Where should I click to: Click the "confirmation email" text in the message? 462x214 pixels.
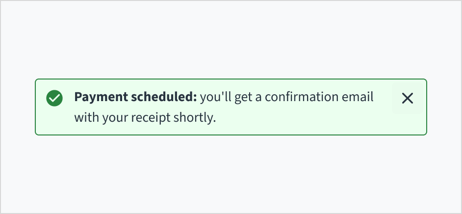pos(319,97)
